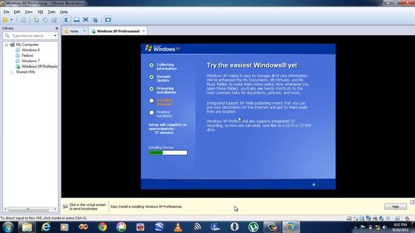Click the hard disk device status icon
415x233 pixels.
[349, 218]
